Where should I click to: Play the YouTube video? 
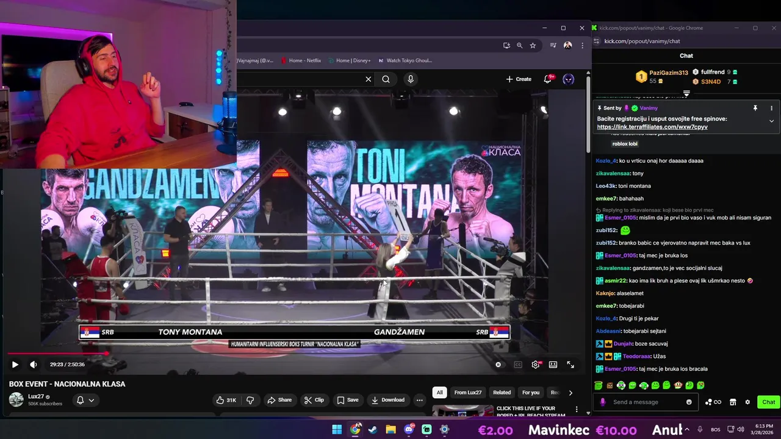15,365
